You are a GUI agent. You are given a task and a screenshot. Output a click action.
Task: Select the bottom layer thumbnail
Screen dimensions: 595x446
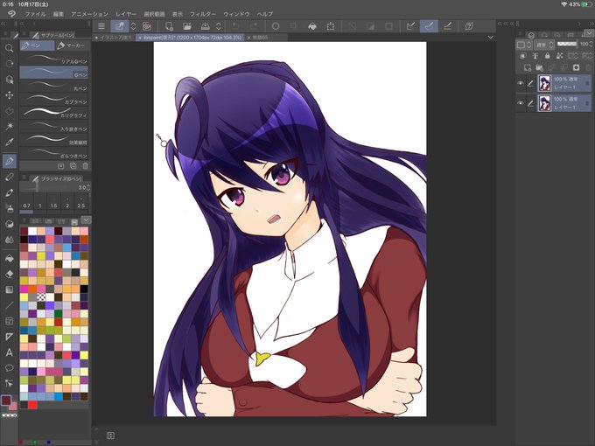[544, 103]
